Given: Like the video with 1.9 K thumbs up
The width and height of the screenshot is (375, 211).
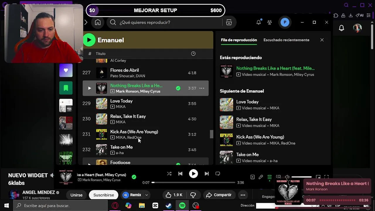Looking at the screenshot, I should pos(174,195).
